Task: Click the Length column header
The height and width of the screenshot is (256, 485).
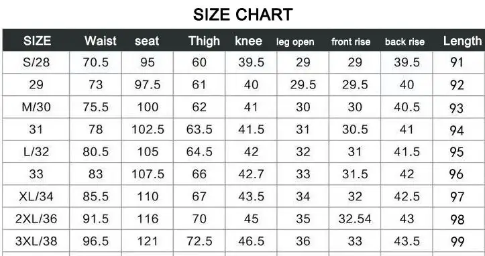Action: point(462,41)
